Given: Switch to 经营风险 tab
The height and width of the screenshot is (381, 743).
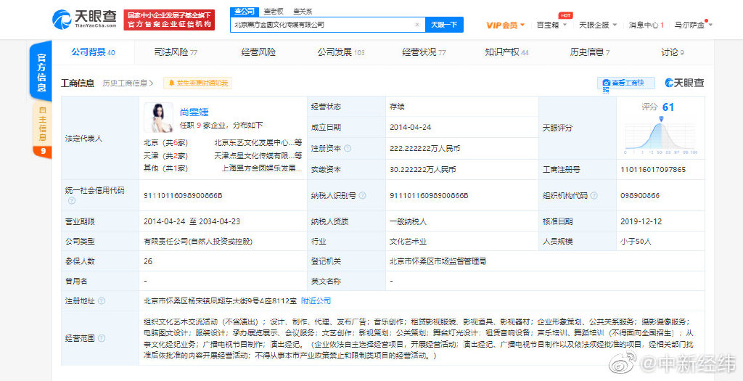Looking at the screenshot, I should click(x=258, y=52).
